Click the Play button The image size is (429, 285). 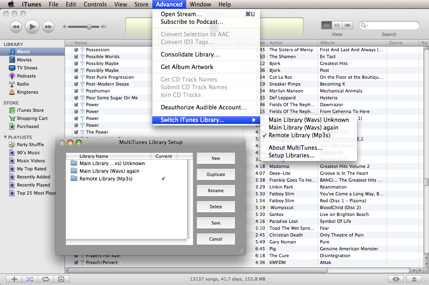[x=32, y=27]
